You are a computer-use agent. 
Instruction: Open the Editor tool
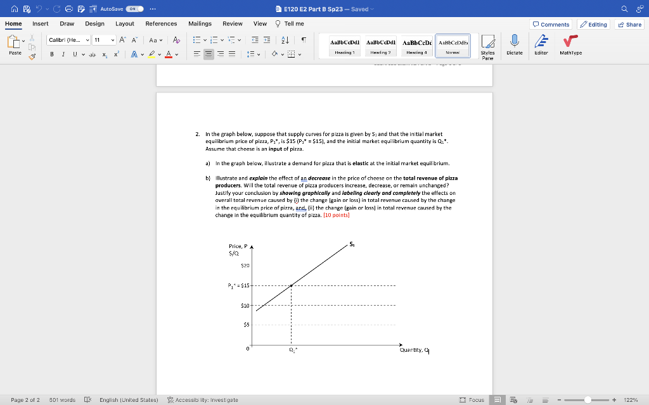541,45
